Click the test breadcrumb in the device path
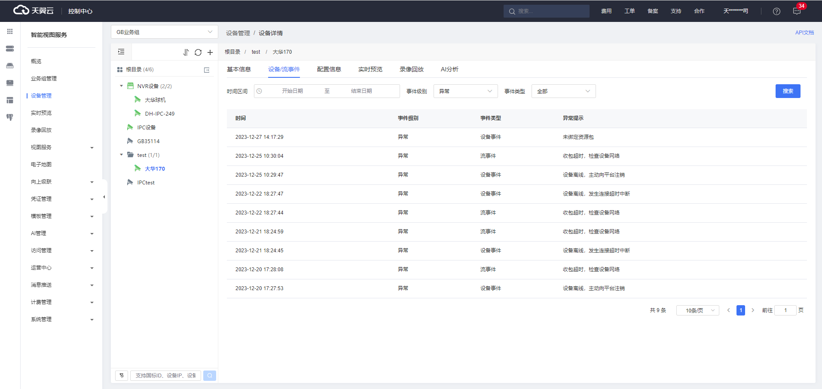 [256, 52]
